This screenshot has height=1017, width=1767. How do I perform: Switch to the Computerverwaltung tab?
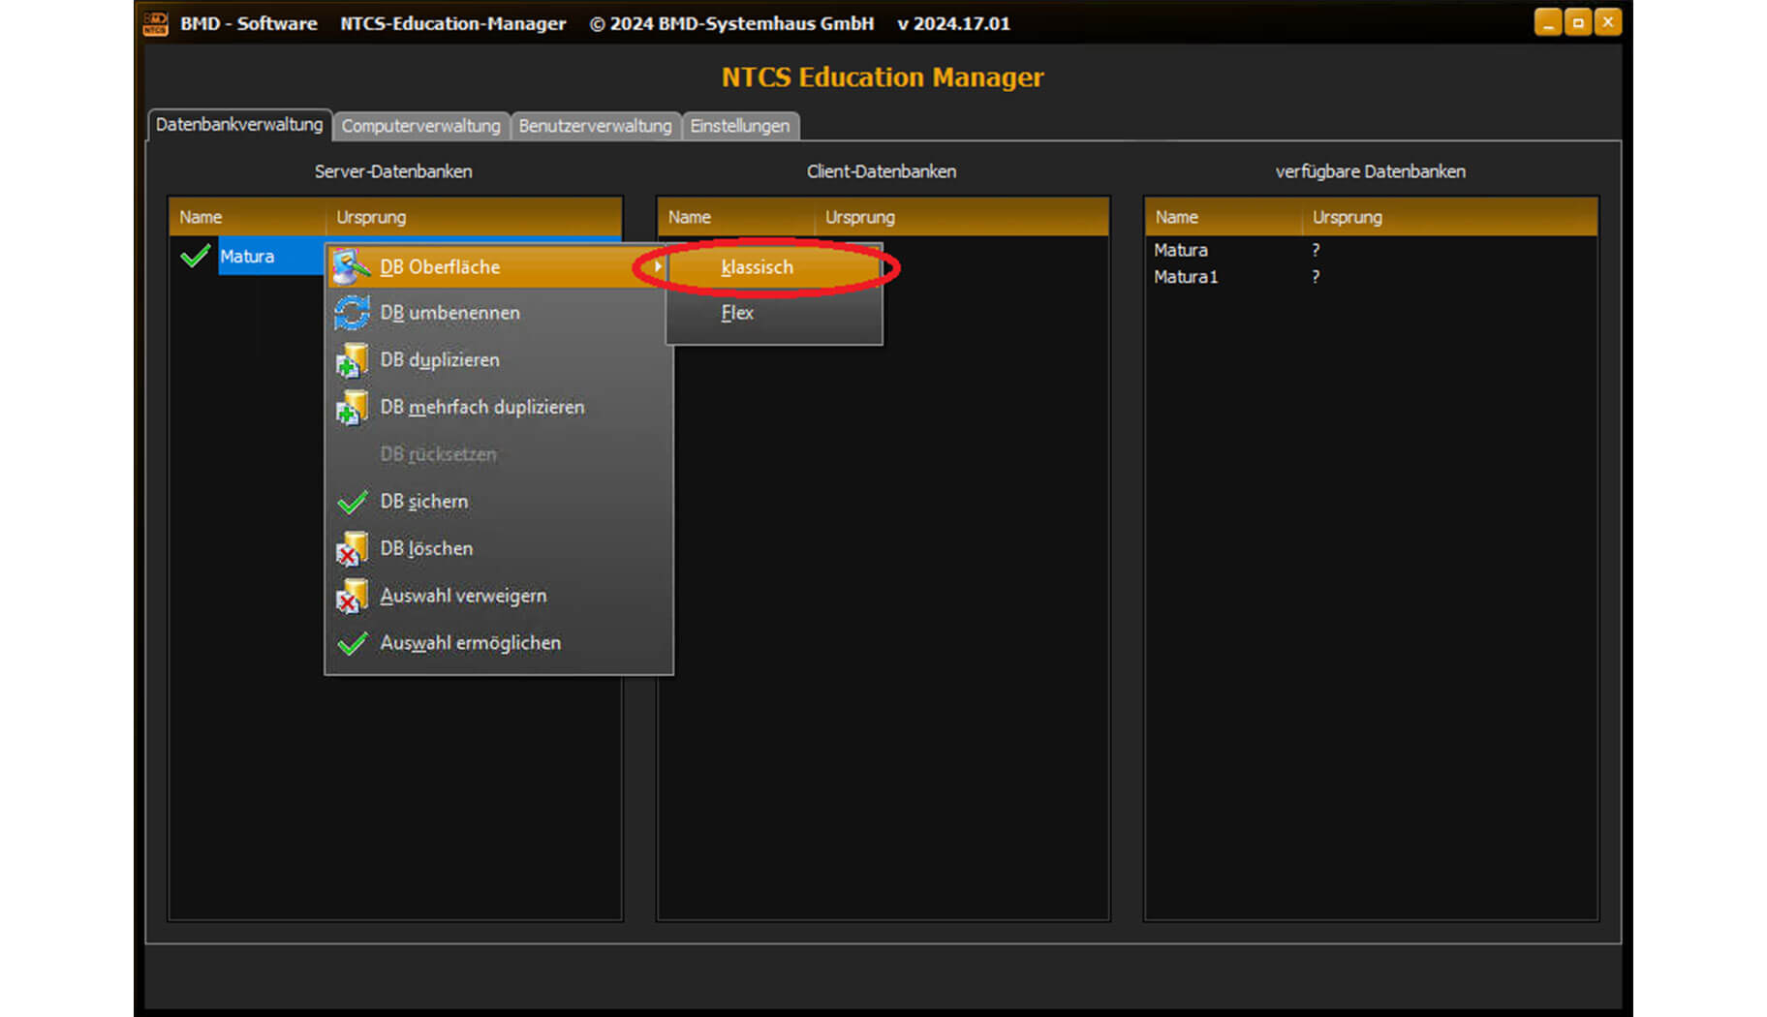(x=420, y=126)
